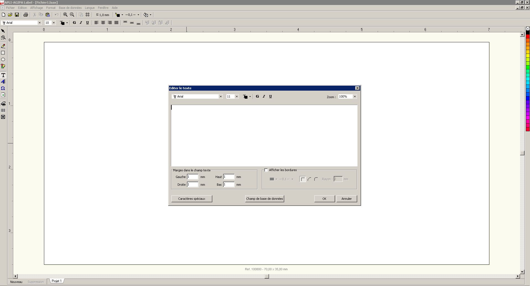Click the Gauche margin input field

pyautogui.click(x=193, y=177)
